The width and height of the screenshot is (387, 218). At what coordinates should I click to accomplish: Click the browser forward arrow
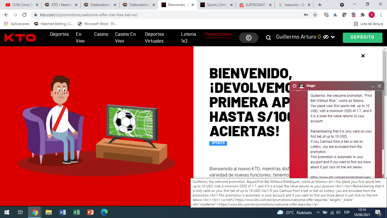point(15,15)
